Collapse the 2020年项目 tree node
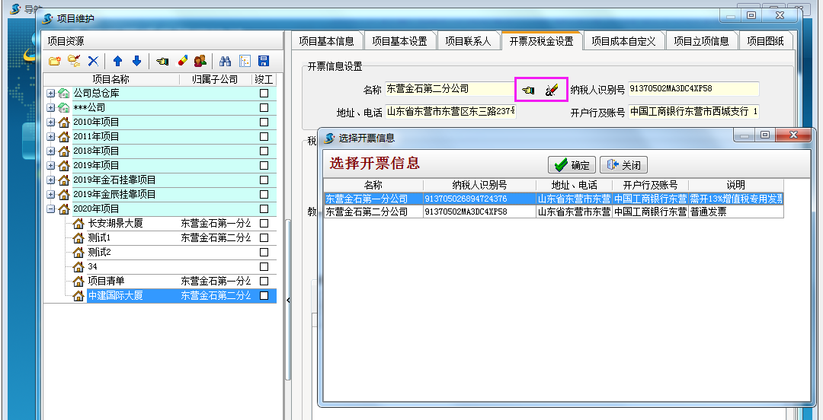This screenshot has height=420, width=823. (51, 208)
